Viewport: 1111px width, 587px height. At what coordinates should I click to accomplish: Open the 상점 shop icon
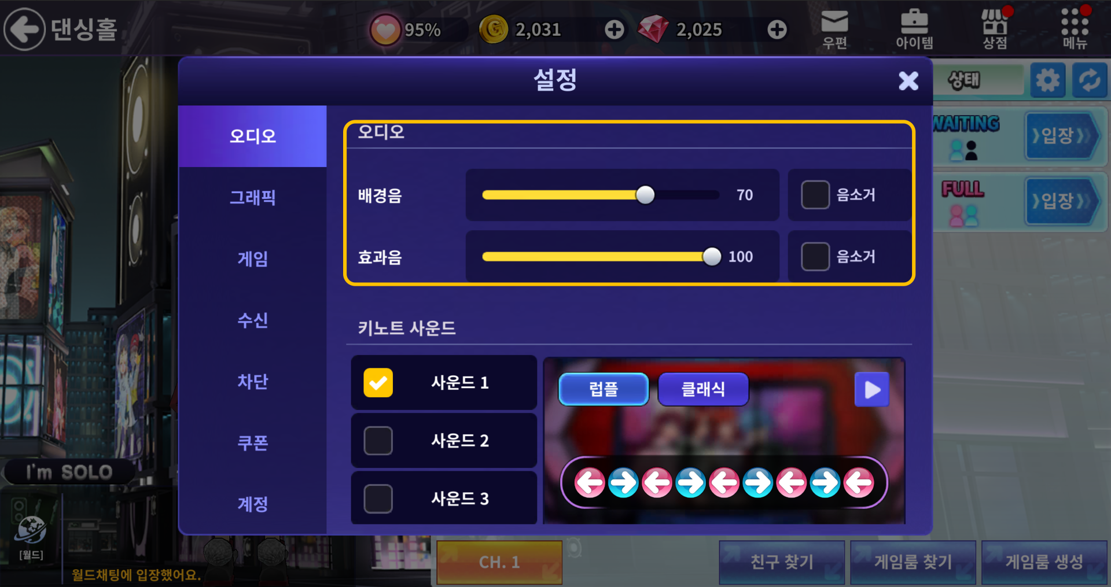pos(995,29)
